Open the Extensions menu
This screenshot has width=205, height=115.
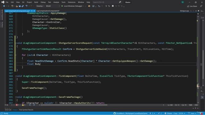click(72, 2)
